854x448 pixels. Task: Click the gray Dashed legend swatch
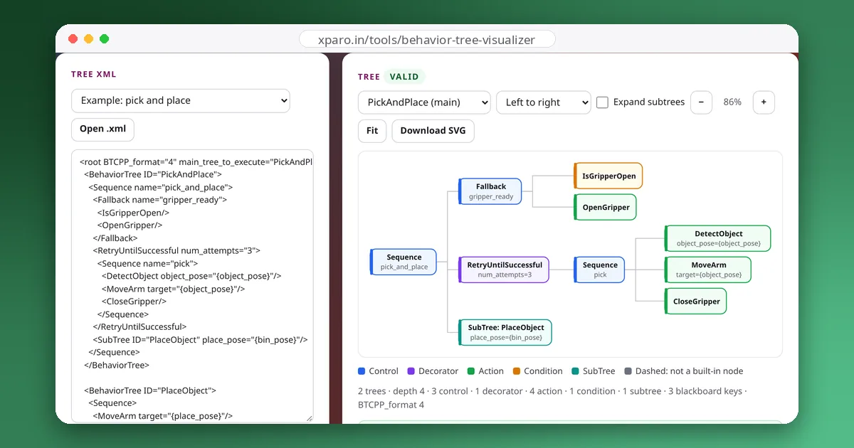pyautogui.click(x=628, y=371)
